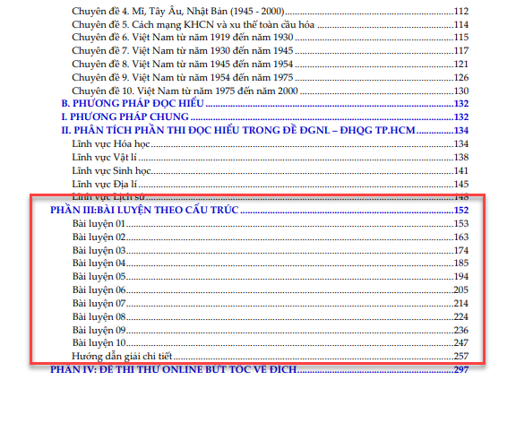Select I. PHƯƠNG PHÁP CHUNG heading
The image size is (516, 423).
(265, 117)
